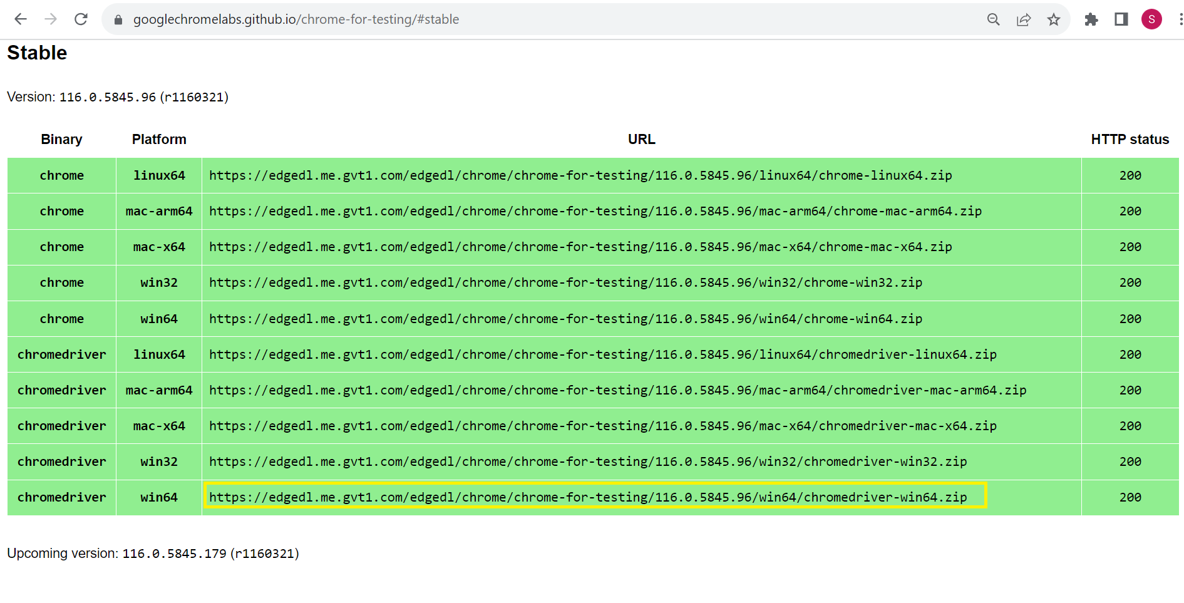Screen dimensions: 1184x603
Task: Toggle the browser side panel
Action: pyautogui.click(x=1121, y=19)
